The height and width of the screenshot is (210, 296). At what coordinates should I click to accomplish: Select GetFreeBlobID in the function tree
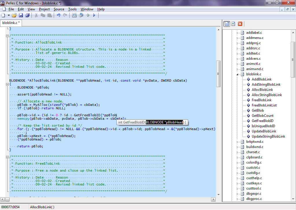coord(262,121)
